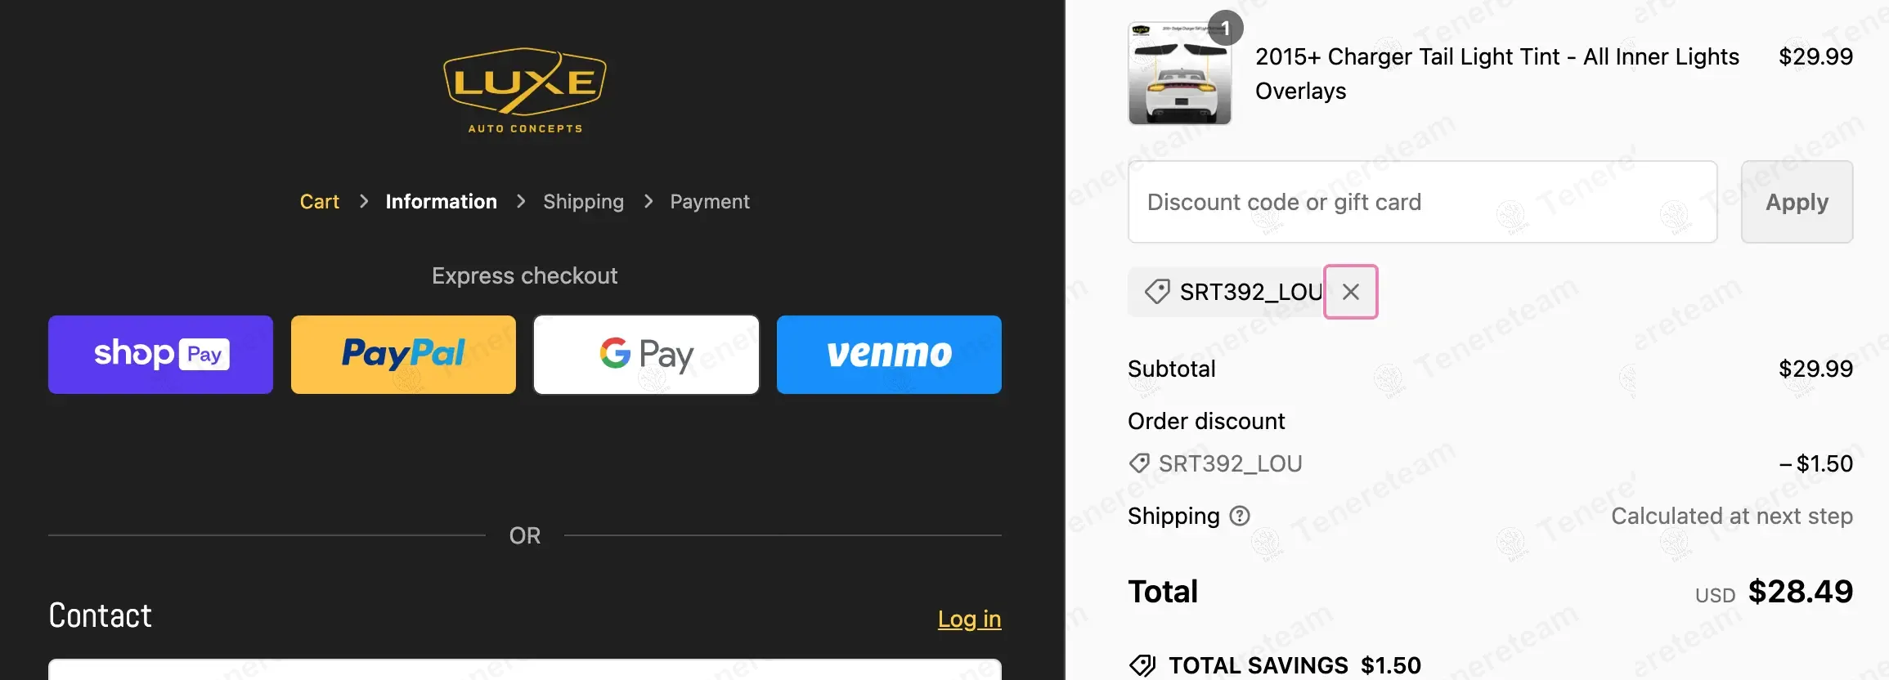The width and height of the screenshot is (1889, 680).
Task: Click the contact input field below Contact
Action: 525,670
